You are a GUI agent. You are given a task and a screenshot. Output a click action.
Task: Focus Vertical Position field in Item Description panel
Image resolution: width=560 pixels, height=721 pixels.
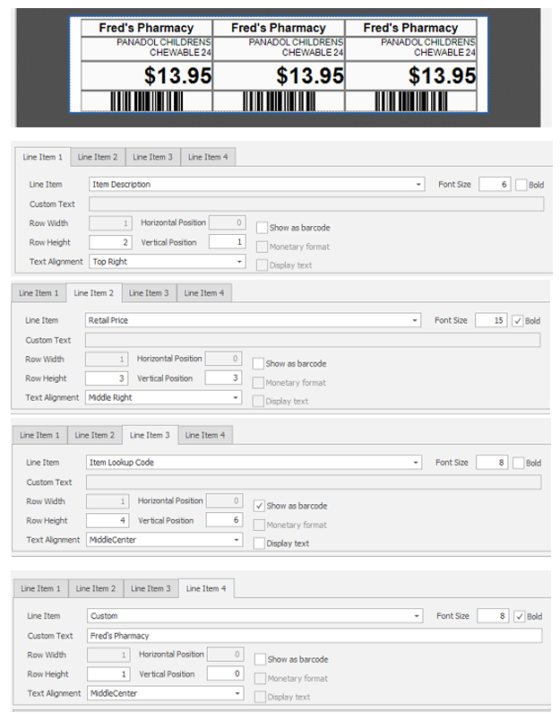coord(227,242)
